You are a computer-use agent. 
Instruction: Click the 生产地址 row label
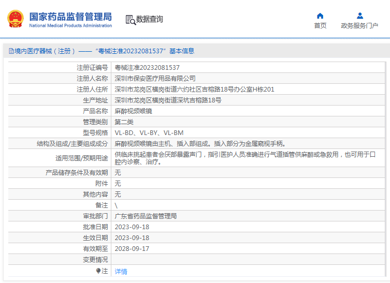click(95, 100)
